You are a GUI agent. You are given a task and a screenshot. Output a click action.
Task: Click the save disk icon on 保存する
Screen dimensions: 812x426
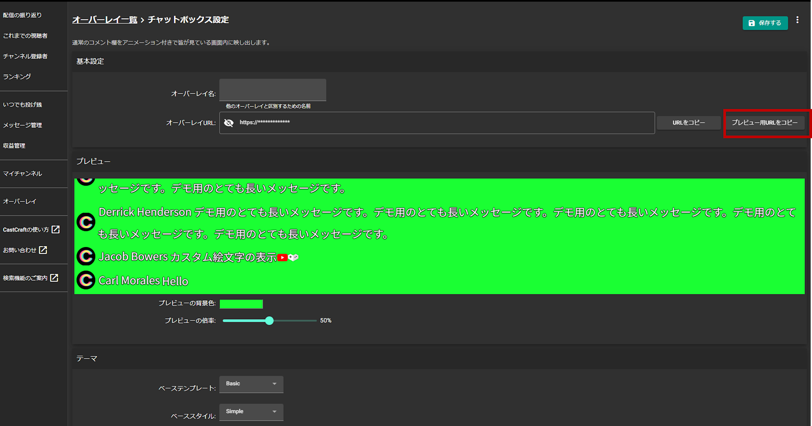[x=752, y=22]
